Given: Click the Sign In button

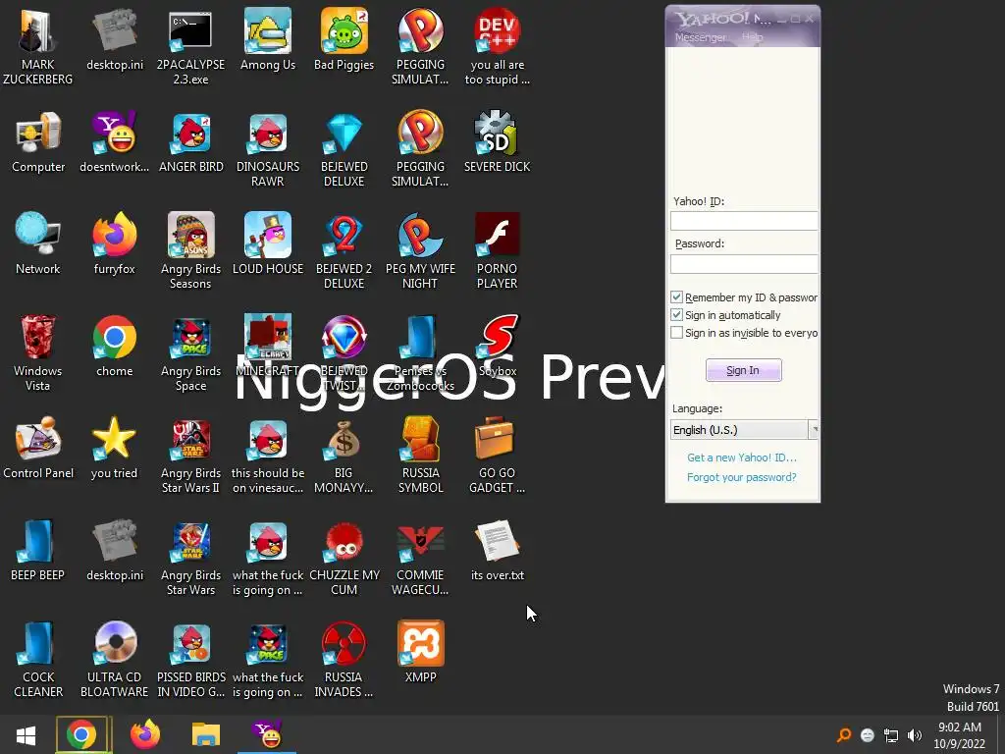Looking at the screenshot, I should (x=744, y=370).
